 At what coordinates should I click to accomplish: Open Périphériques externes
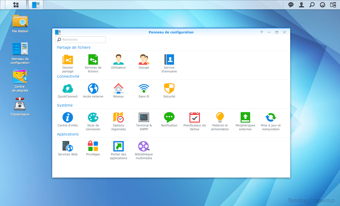[x=245, y=121]
